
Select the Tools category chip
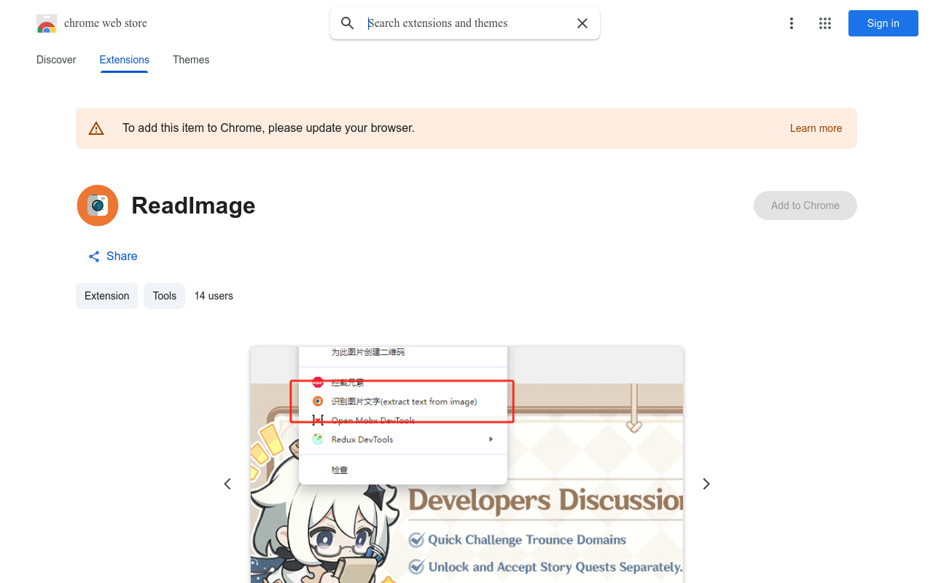coord(164,296)
